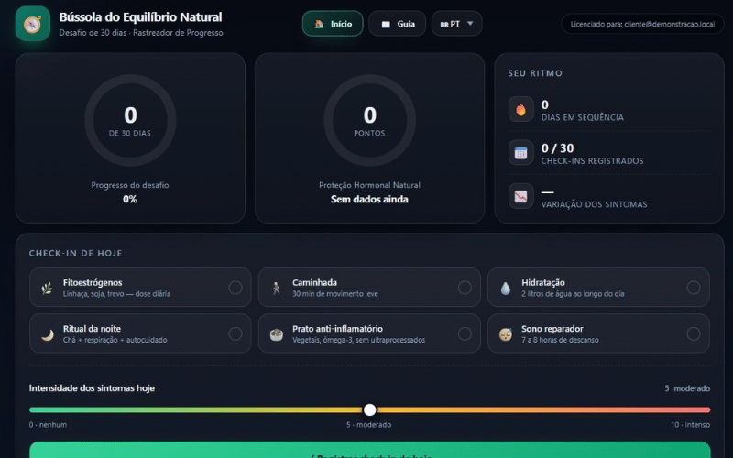Click the compass app logo icon

click(33, 24)
